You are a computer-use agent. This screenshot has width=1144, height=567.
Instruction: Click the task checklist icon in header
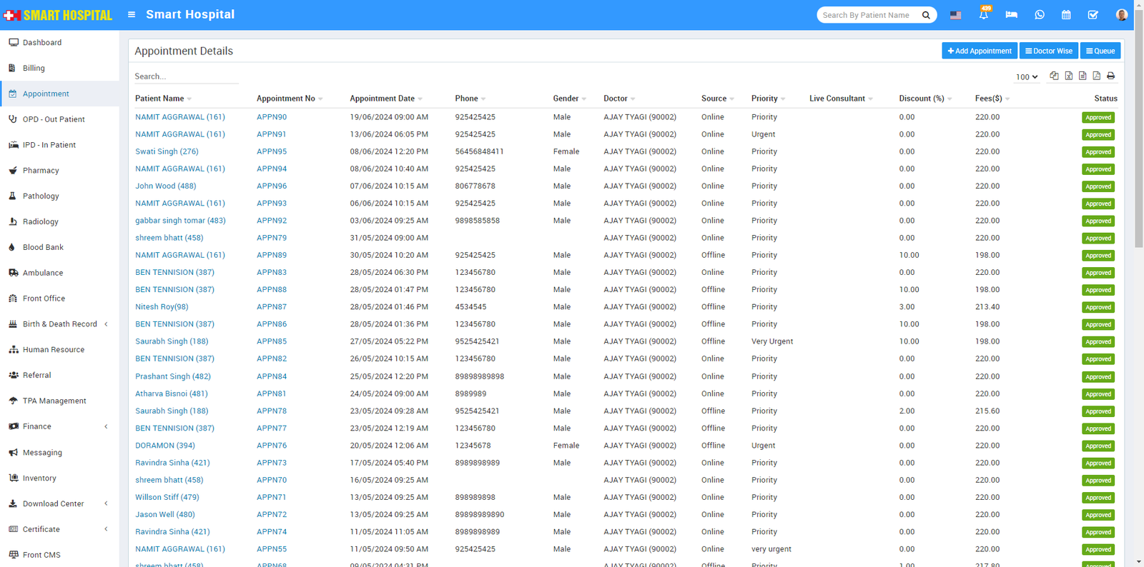coord(1093,15)
